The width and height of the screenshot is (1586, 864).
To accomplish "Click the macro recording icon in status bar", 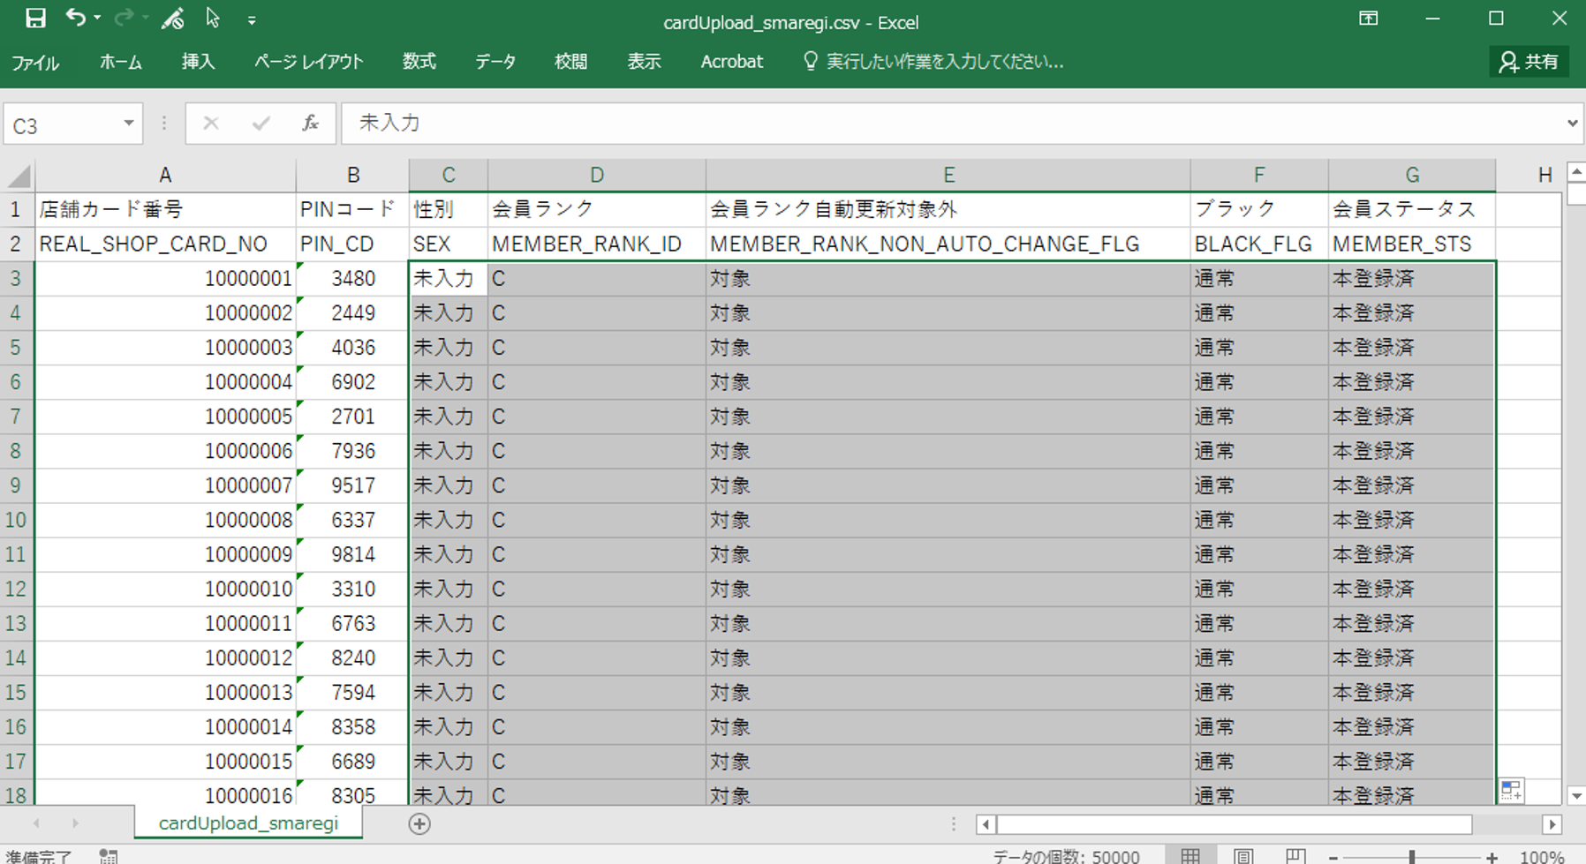I will pos(108,856).
